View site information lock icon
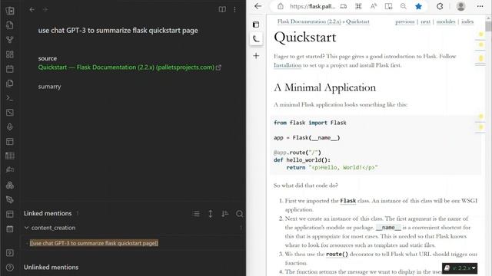The width and height of the screenshot is (492, 276). click(280, 6)
